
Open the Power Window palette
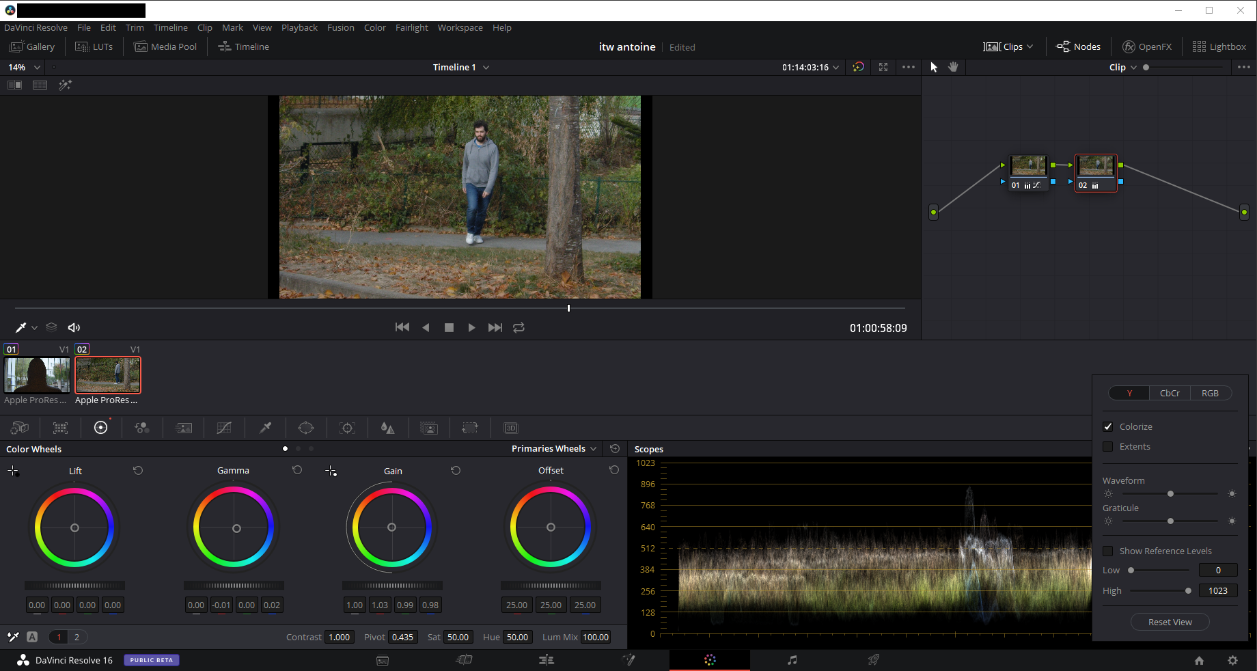(x=306, y=428)
